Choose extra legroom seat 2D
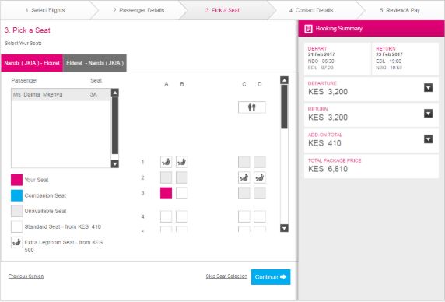Image resolution: width=445 pixels, height=302 pixels. click(260, 177)
